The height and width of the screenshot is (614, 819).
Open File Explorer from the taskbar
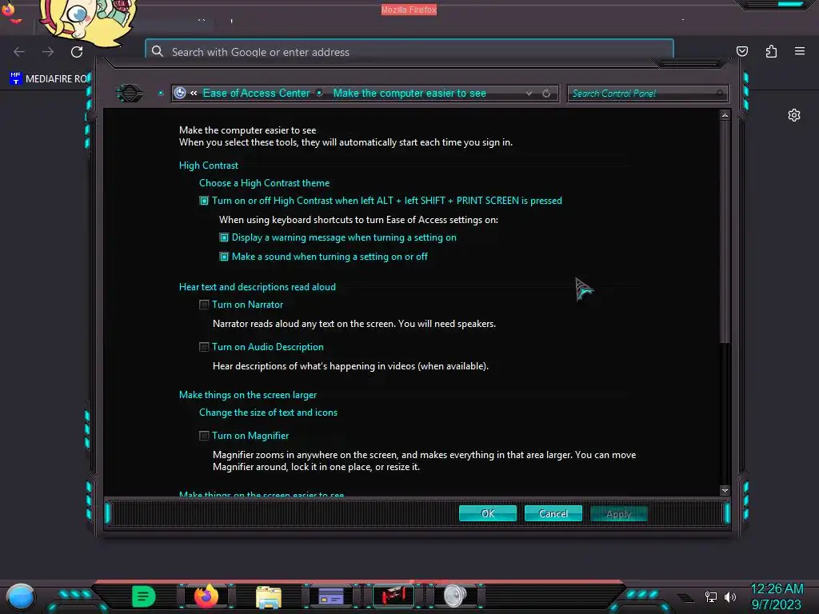point(269,597)
